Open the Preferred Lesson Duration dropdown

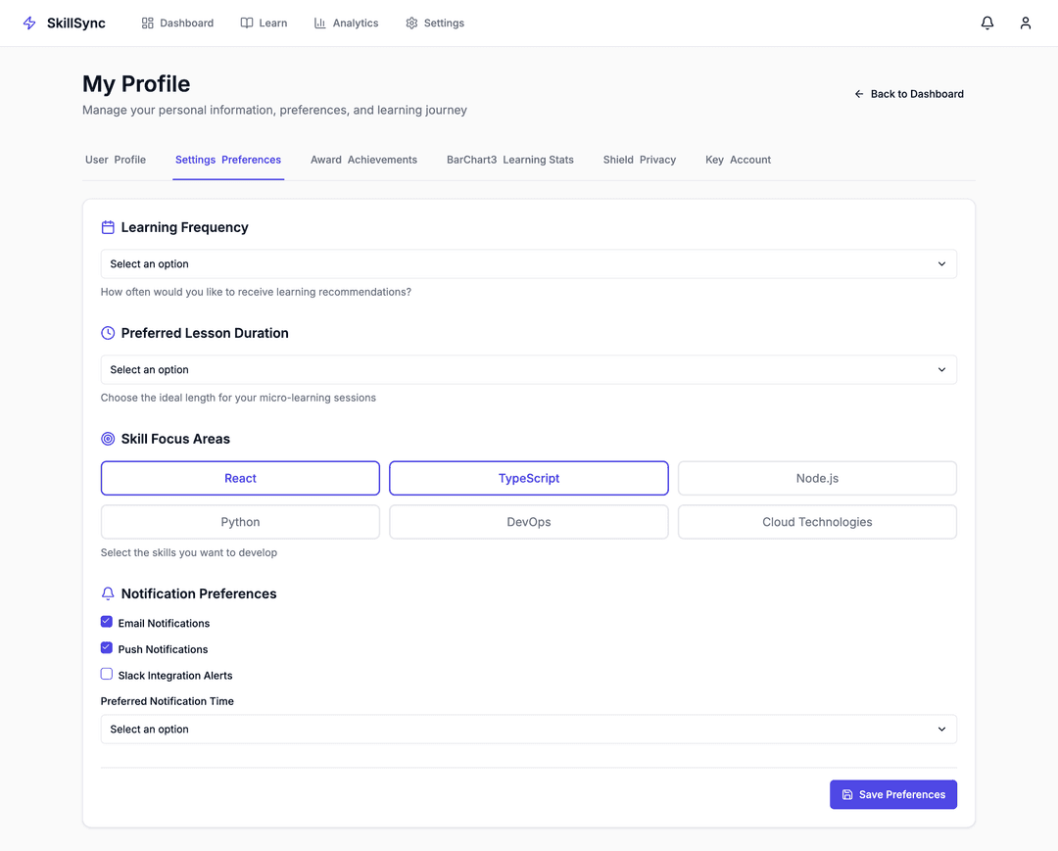[x=528, y=370]
